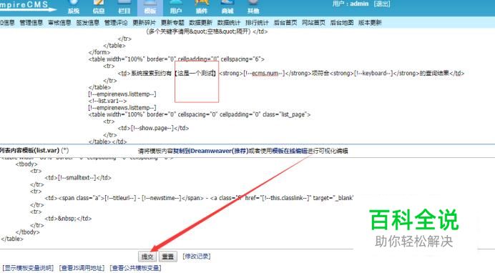
Task: Open the [查看JS调用地址] link
Action: (x=82, y=268)
